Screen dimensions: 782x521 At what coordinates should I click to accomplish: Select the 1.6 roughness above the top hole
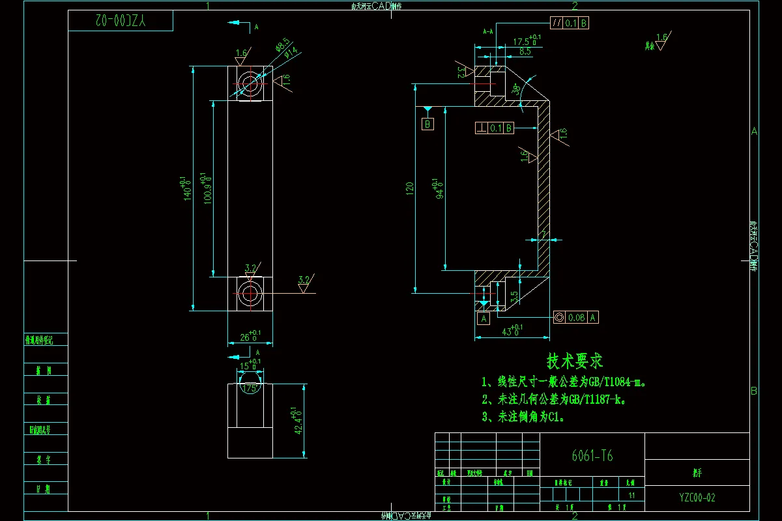click(x=242, y=56)
